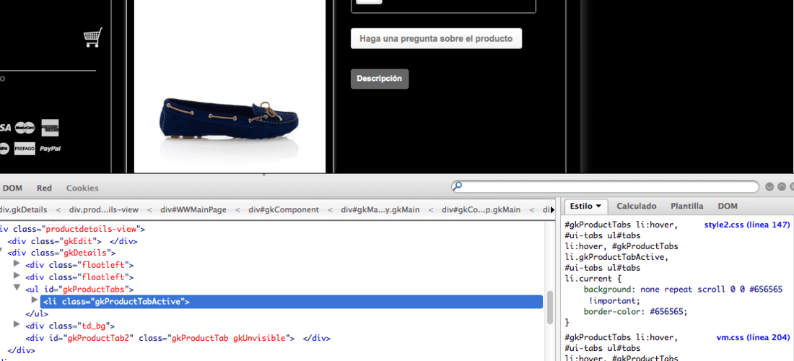Image resolution: width=794 pixels, height=361 pixels.
Task: Click the PayPal payment logo
Action: [50, 149]
